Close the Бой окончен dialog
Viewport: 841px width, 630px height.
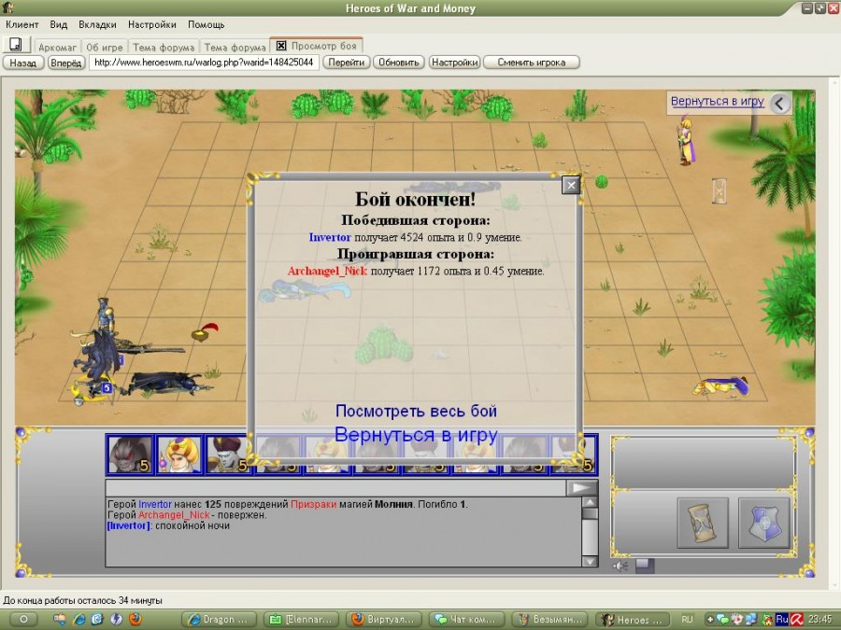point(571,186)
